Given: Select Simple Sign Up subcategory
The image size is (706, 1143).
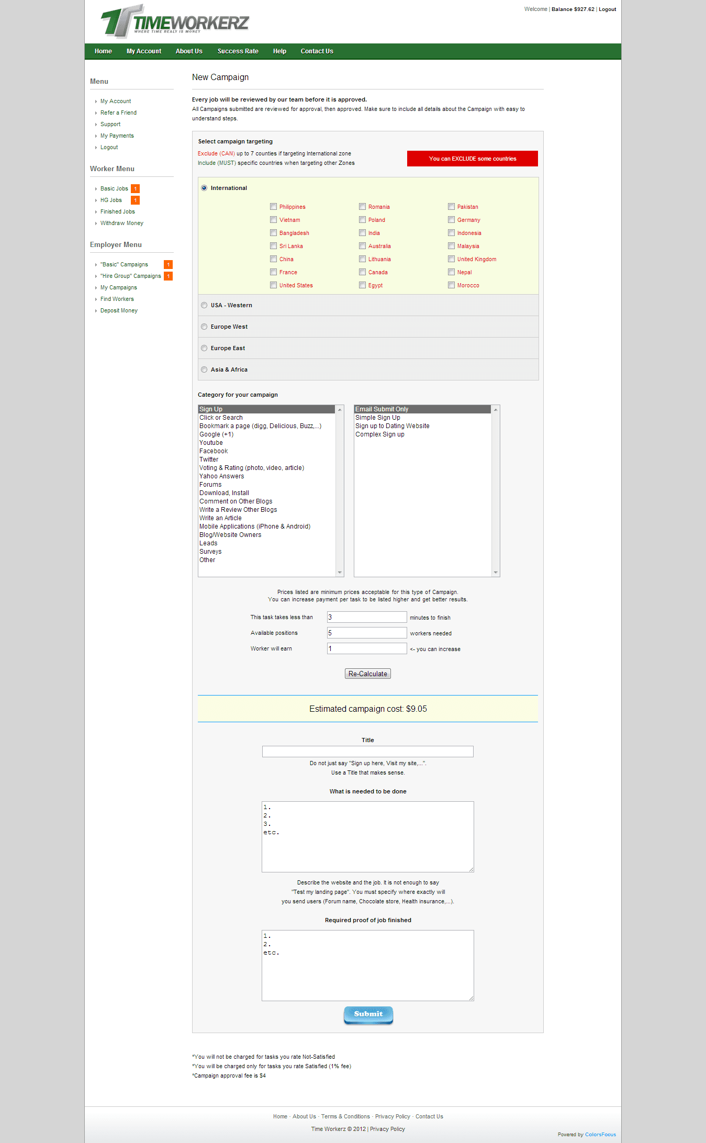Looking at the screenshot, I should click(x=422, y=418).
